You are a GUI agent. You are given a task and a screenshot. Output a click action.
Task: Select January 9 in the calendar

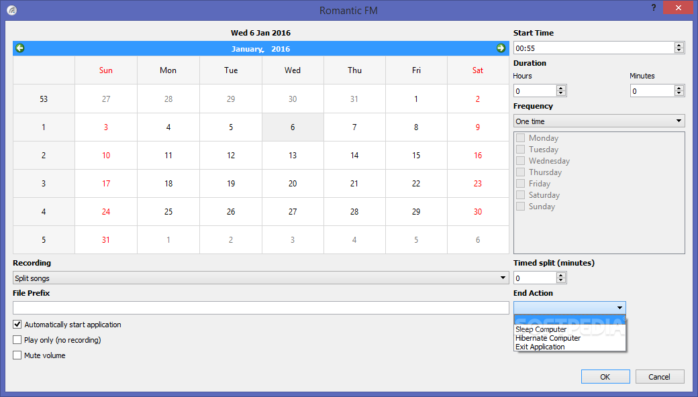pos(478,127)
